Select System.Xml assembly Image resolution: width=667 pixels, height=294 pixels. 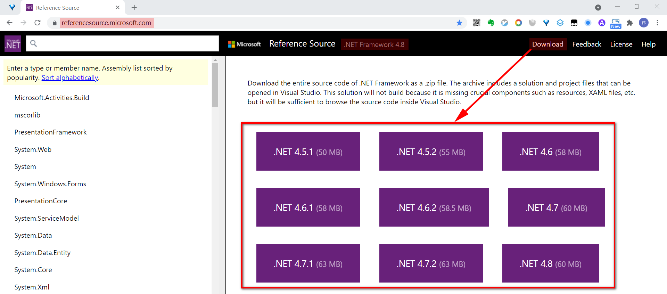(x=32, y=287)
